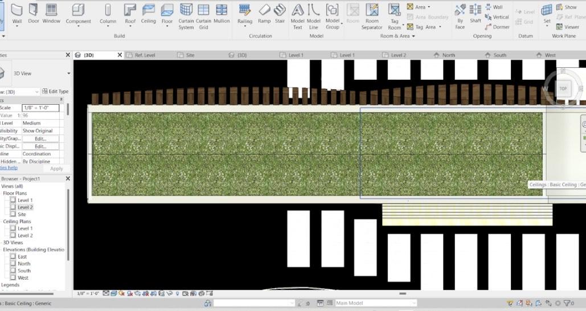
Task: Select the Wall tool icon
Action: [x=17, y=10]
